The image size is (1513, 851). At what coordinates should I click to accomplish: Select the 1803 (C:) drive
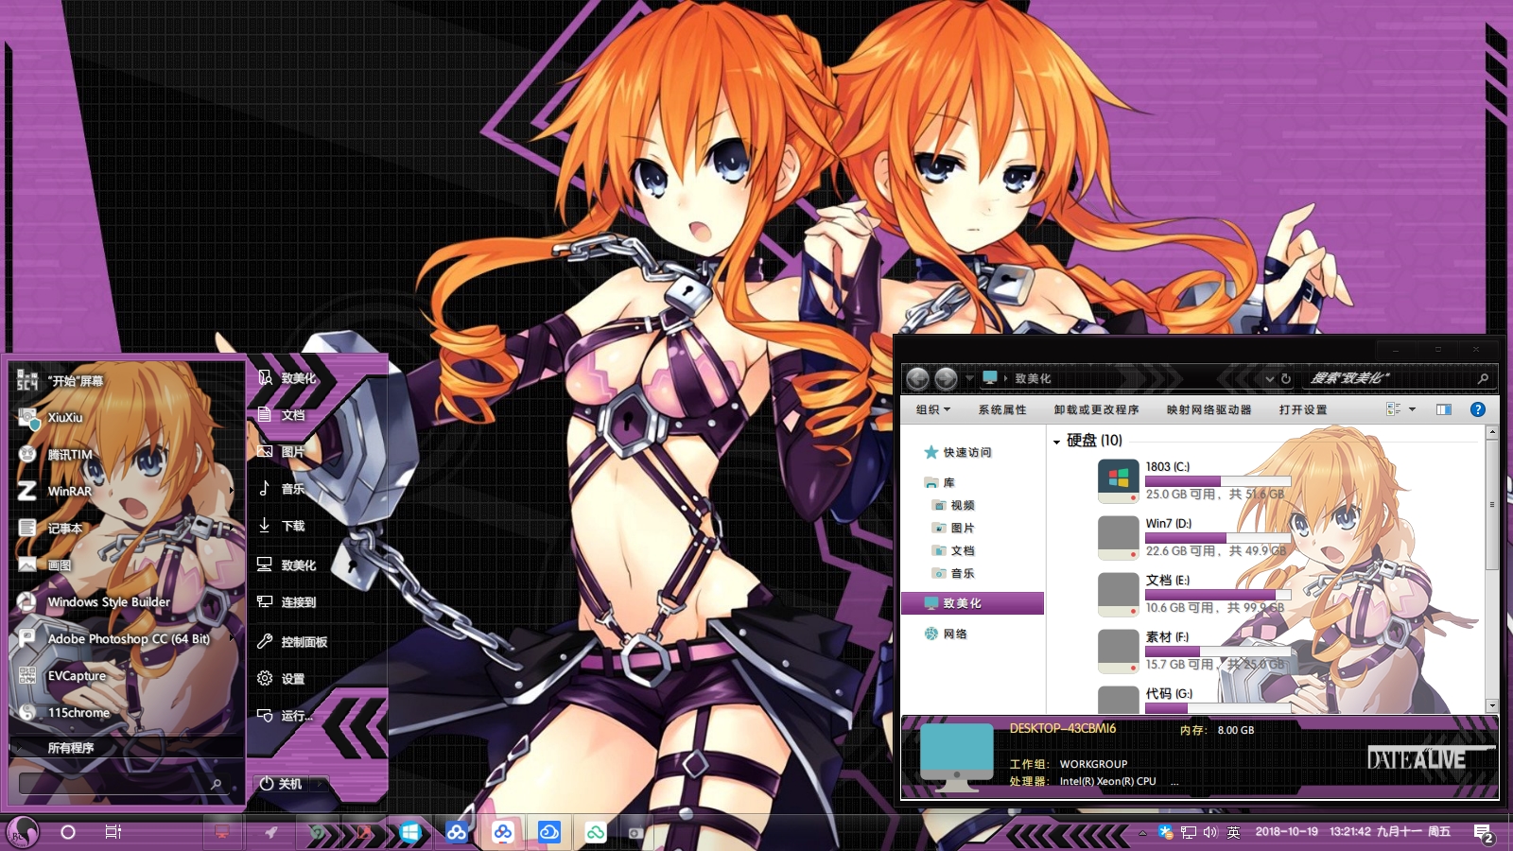(x=1194, y=480)
